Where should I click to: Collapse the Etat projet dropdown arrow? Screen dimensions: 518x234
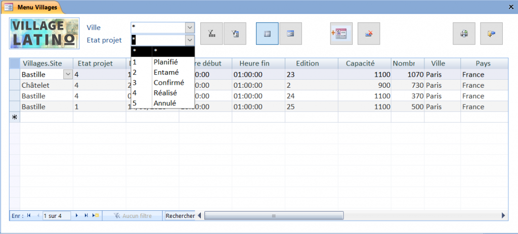(190, 40)
